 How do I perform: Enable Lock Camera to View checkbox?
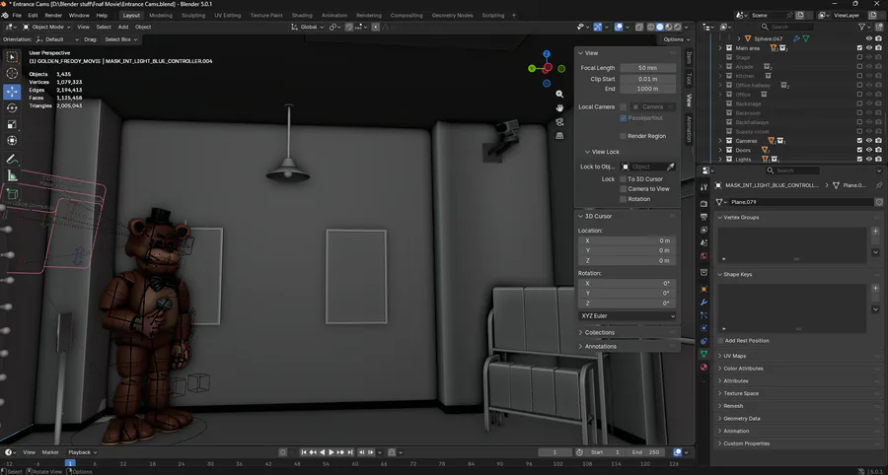point(623,189)
